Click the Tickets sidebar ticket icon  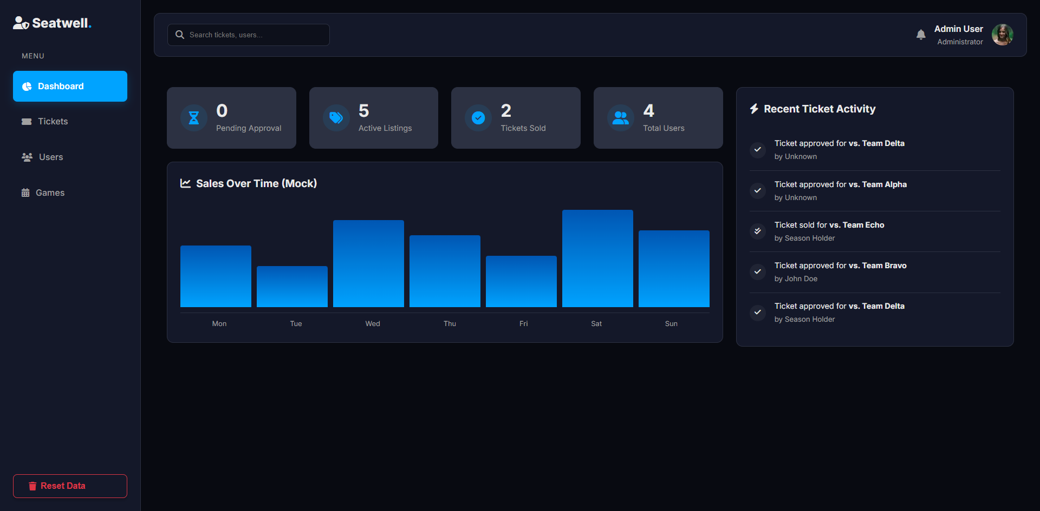tap(27, 122)
